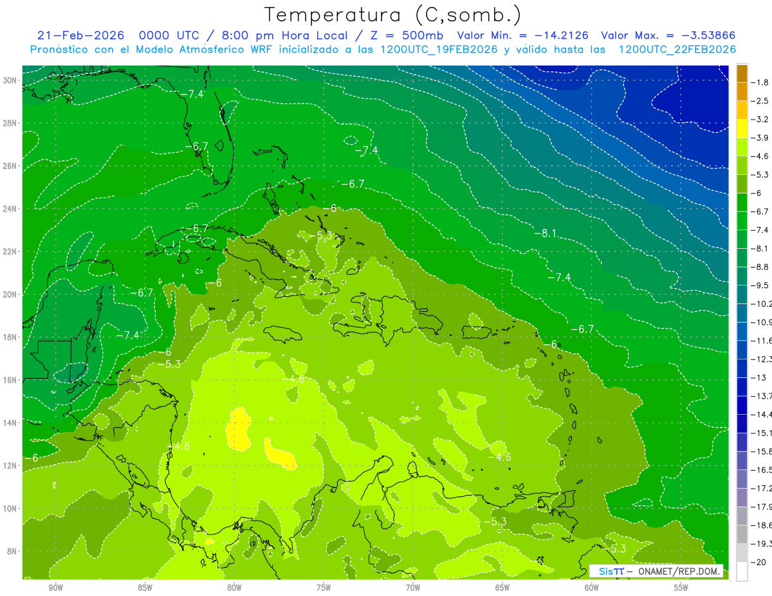772x596 pixels.
Task: Click "Valor Max. = -3.53866"
Action: [668, 36]
